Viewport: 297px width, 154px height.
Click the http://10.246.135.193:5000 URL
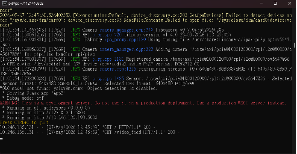coord(66,118)
